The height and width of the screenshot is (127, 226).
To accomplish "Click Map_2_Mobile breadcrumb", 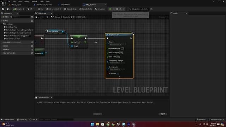I will point(63,17).
